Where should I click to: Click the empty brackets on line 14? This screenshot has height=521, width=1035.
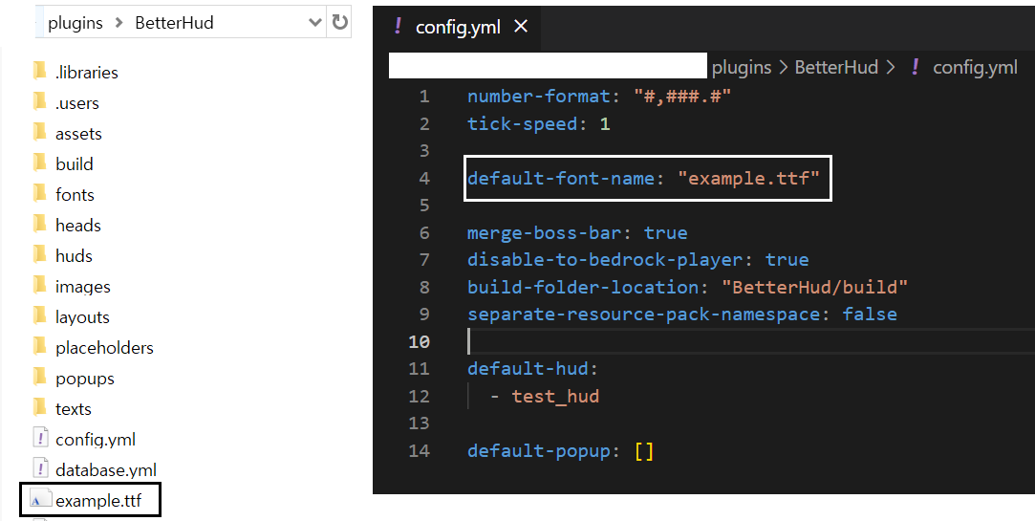pos(643,451)
